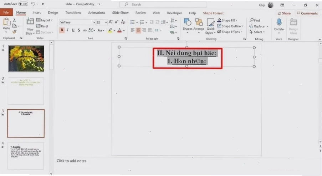Screen dimensions: 322x176
Task: Align text right
Action: (x=144, y=30)
